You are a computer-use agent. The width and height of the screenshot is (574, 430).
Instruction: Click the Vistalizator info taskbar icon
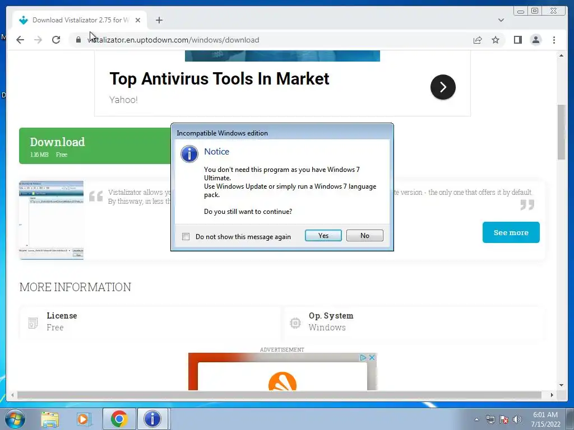pyautogui.click(x=152, y=419)
